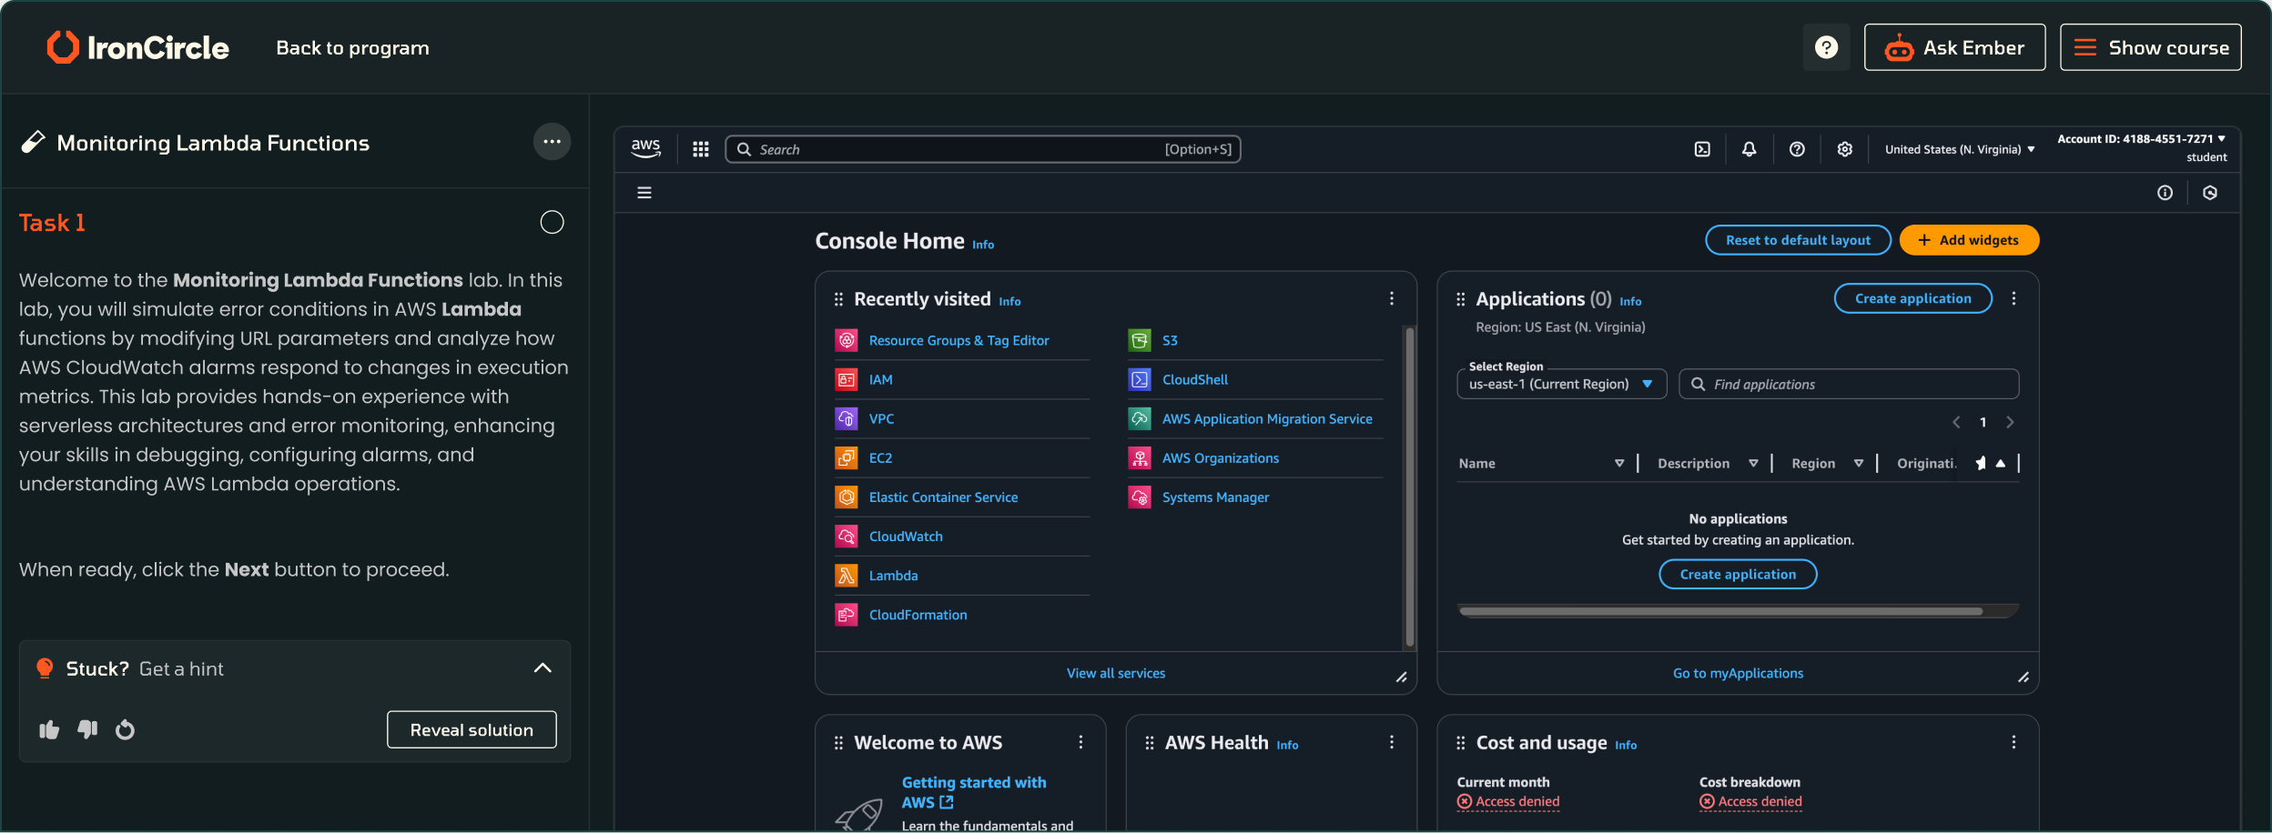Click the S3 bucket icon

tap(1140, 340)
